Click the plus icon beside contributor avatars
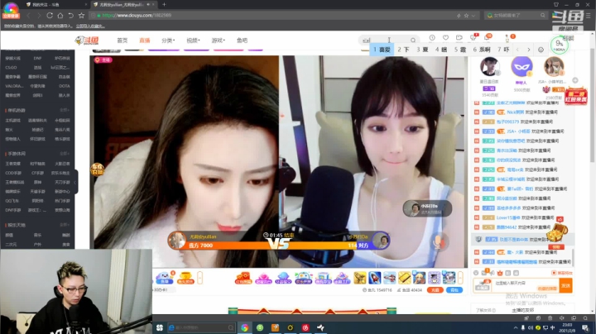596x334 pixels. tap(575, 80)
